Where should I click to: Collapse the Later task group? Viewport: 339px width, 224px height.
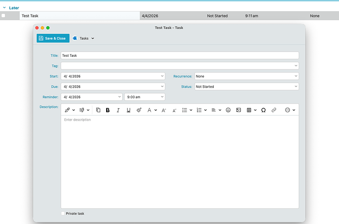[x=5, y=8]
